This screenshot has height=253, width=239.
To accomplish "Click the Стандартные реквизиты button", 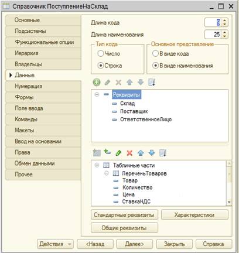I will pos(124,215).
